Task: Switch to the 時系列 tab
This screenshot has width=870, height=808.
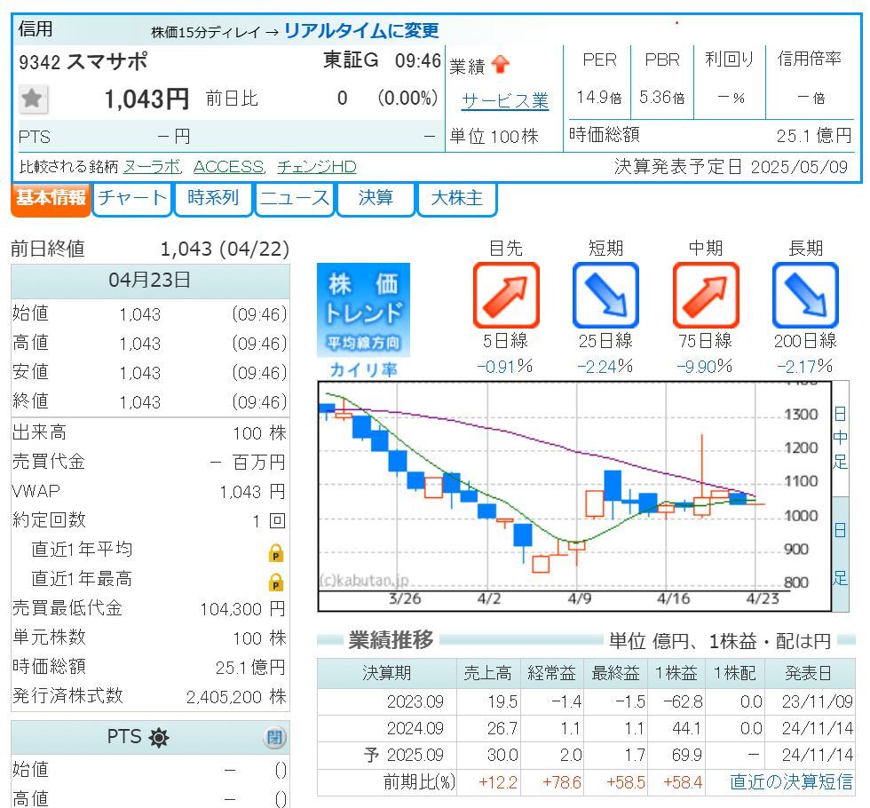Action: pyautogui.click(x=213, y=199)
